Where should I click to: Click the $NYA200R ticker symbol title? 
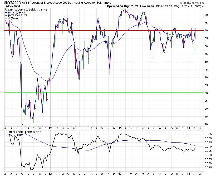(x=13, y=2)
